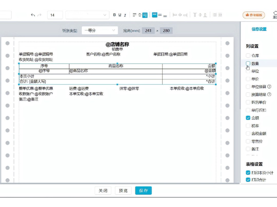
Task: Toggle italic formatting
Action: click(125, 15)
